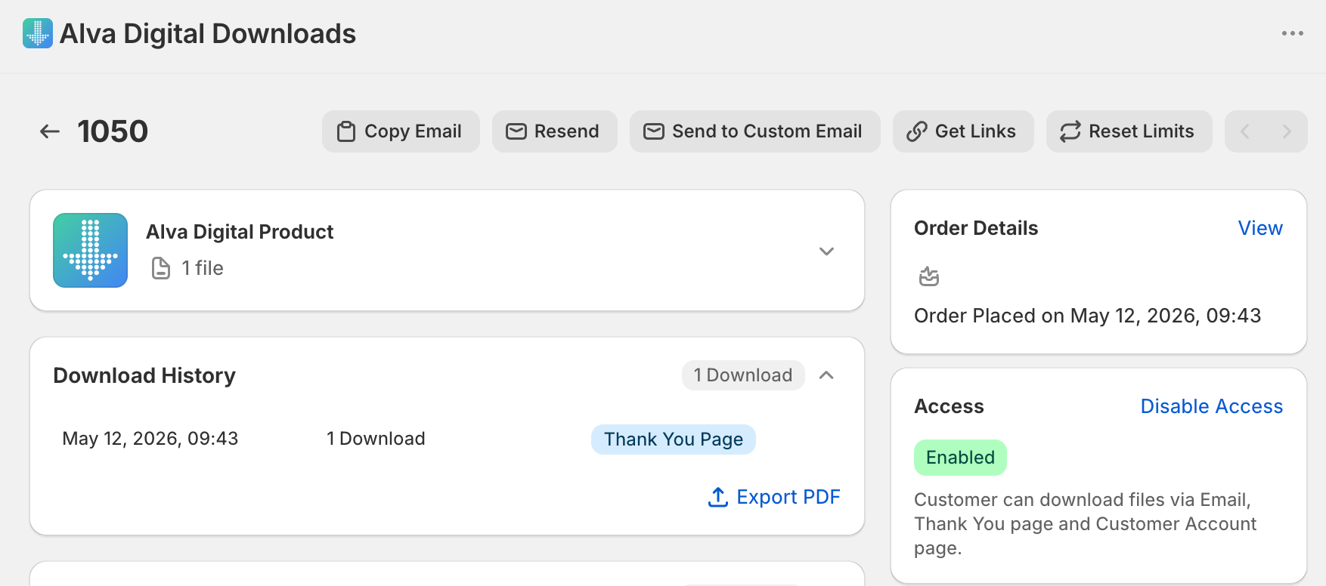Click the order inbox icon in Order Details
The width and height of the screenshot is (1326, 586).
click(x=929, y=276)
